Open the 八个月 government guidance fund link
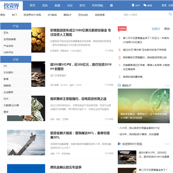 [140, 128]
